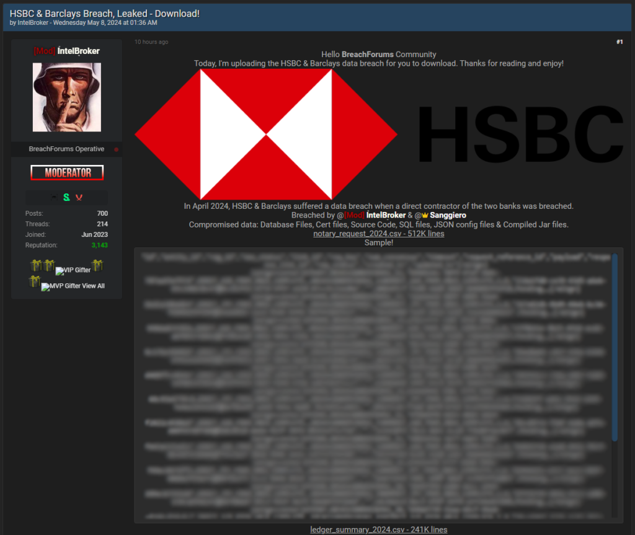The image size is (635, 535).
Task: Click the 'Wednesday May 8, 2024 at 01:36 AM' date
Action: pos(105,23)
